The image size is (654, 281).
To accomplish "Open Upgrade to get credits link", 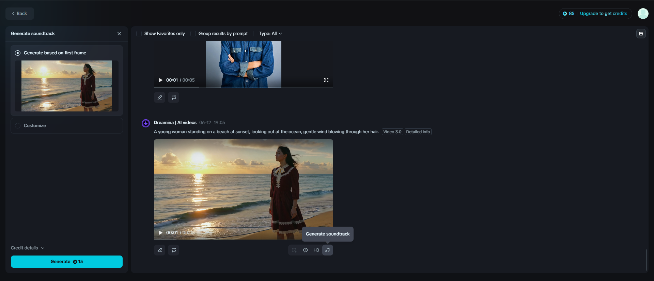I will (604, 14).
